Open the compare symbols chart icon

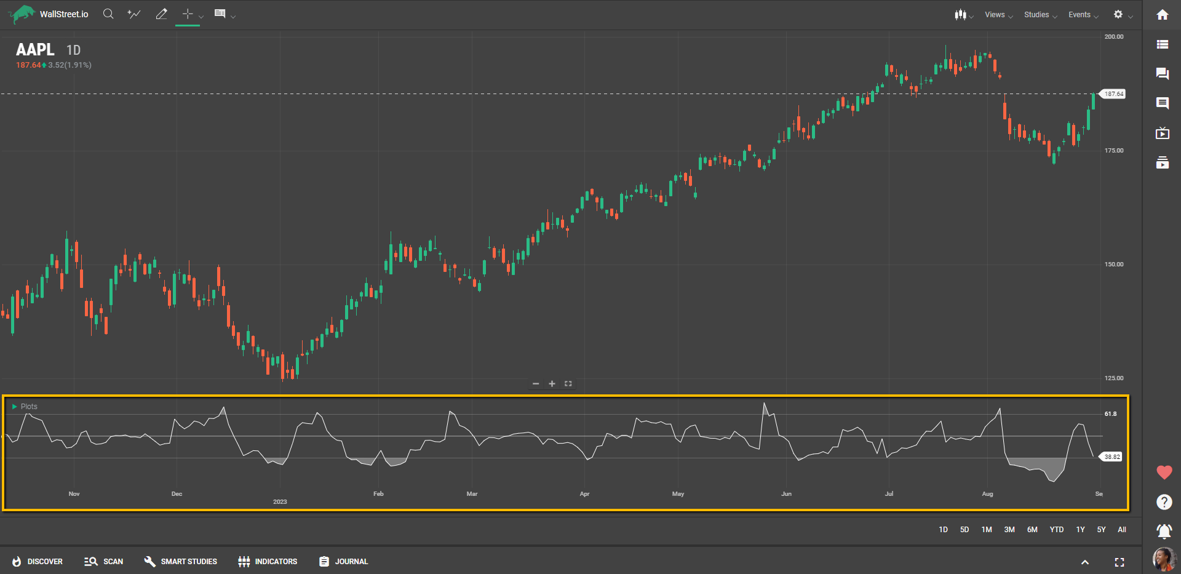pyautogui.click(x=133, y=14)
